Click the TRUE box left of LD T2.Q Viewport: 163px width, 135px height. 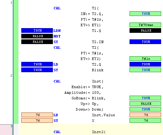tap(37, 64)
